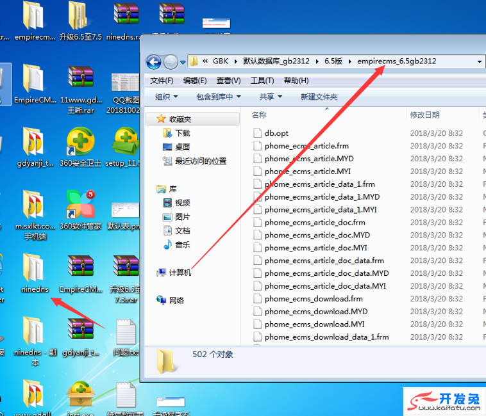486x416 pixels.
Task: Open the 文件(F) menu
Action: [162, 81]
